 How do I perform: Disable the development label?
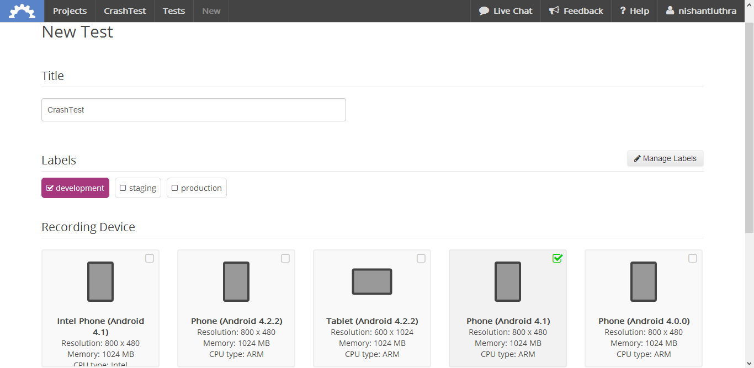[75, 188]
